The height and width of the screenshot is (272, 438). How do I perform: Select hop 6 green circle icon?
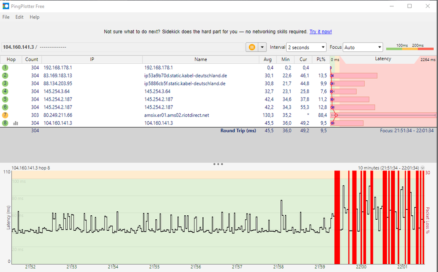5,107
